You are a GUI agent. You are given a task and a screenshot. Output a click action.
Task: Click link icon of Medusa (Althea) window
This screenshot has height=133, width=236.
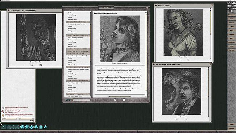(156, 5)
